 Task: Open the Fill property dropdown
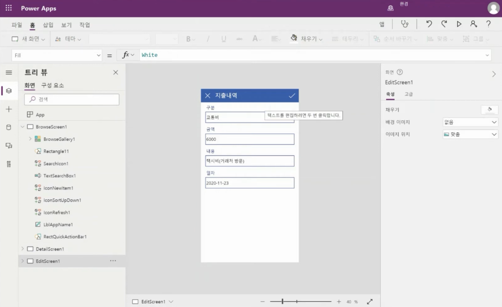pos(99,55)
